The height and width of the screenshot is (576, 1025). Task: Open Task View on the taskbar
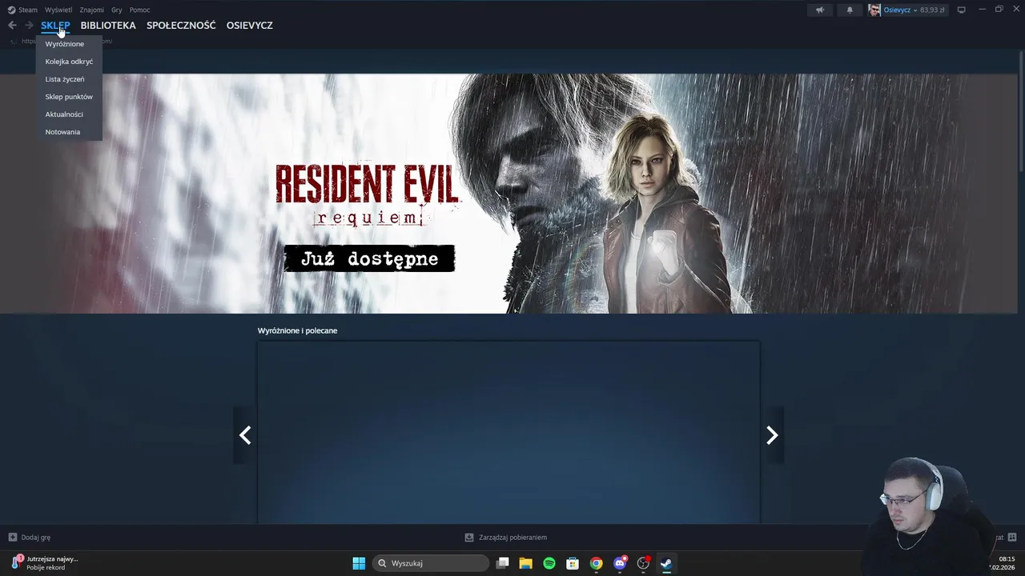coord(502,563)
